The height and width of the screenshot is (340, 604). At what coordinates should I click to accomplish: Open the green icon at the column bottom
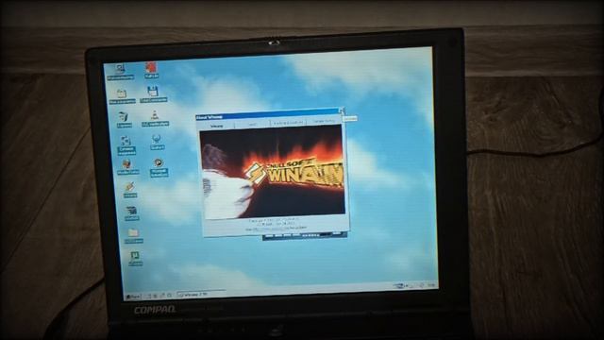(135, 258)
